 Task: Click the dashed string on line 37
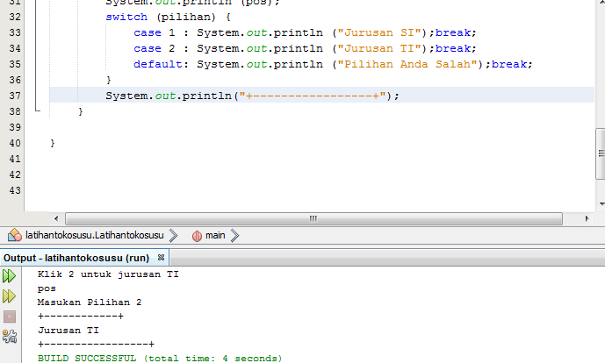[313, 96]
